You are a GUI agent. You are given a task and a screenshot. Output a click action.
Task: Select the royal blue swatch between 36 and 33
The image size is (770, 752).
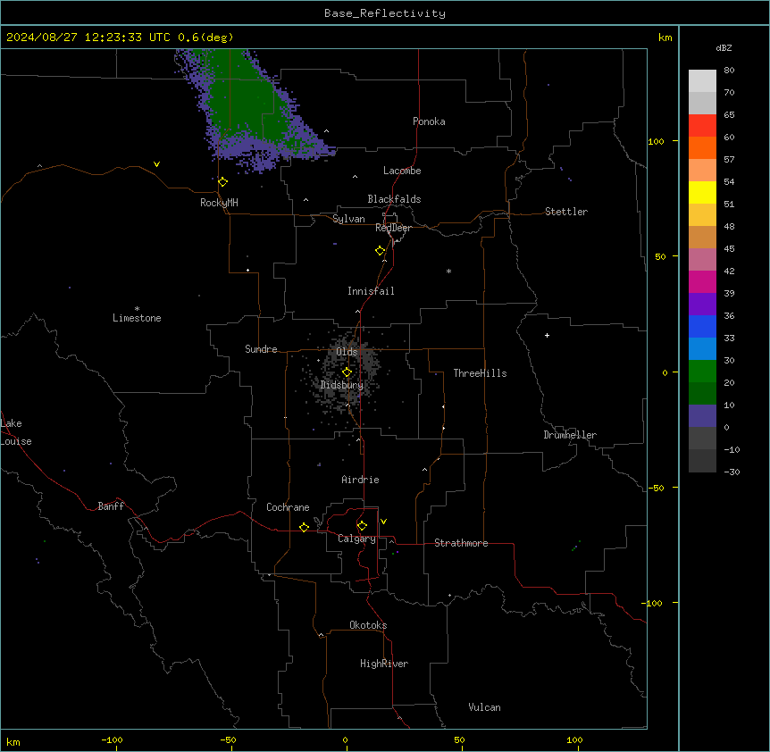(702, 326)
